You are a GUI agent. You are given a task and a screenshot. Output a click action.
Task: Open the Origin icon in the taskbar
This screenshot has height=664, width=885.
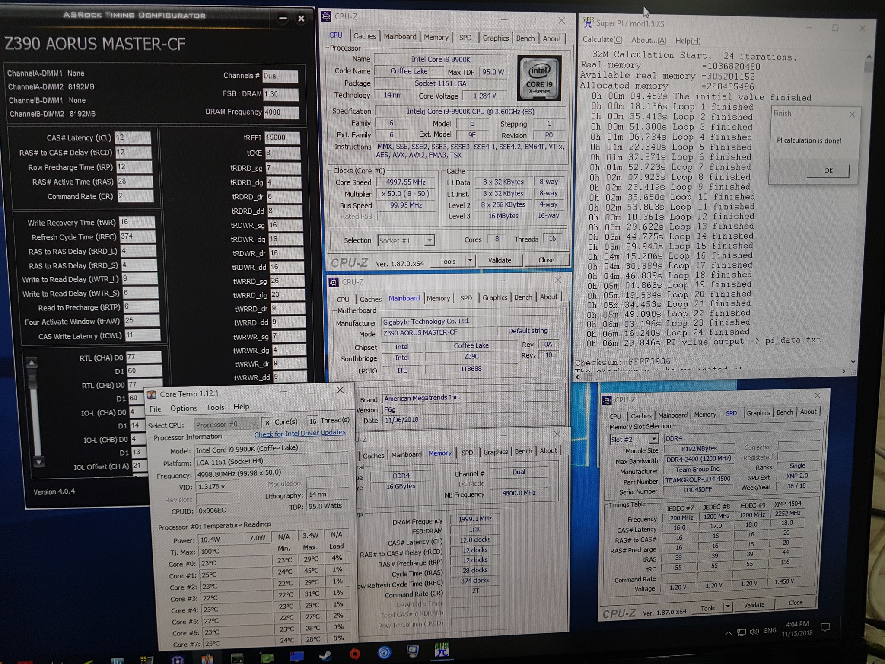tap(354, 654)
